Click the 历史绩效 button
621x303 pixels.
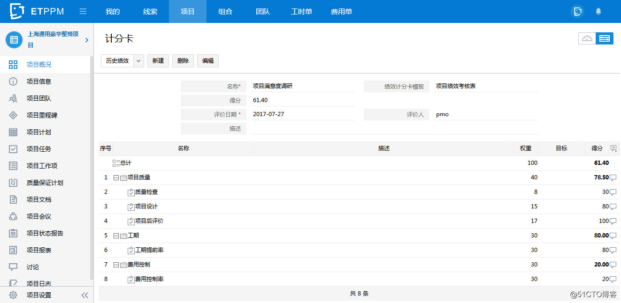[117, 61]
